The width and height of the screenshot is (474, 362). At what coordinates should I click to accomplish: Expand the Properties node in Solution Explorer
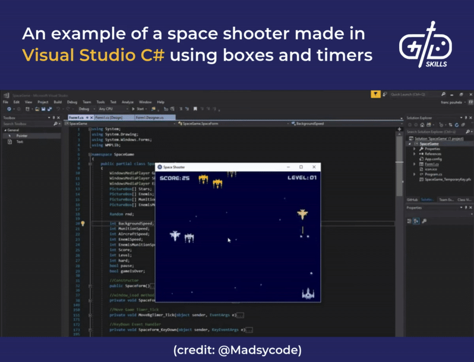click(415, 149)
